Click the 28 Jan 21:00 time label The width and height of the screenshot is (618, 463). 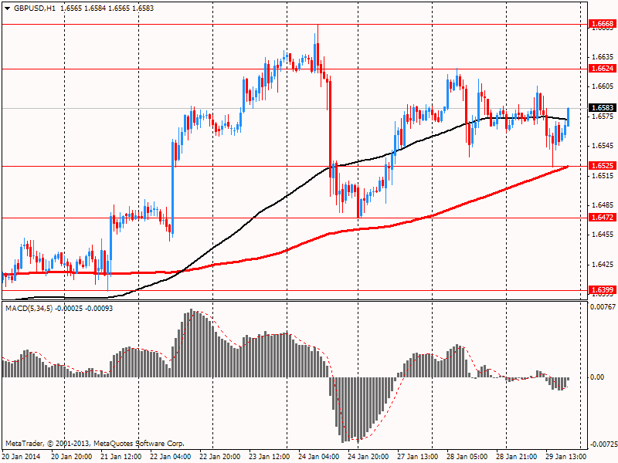(x=517, y=457)
